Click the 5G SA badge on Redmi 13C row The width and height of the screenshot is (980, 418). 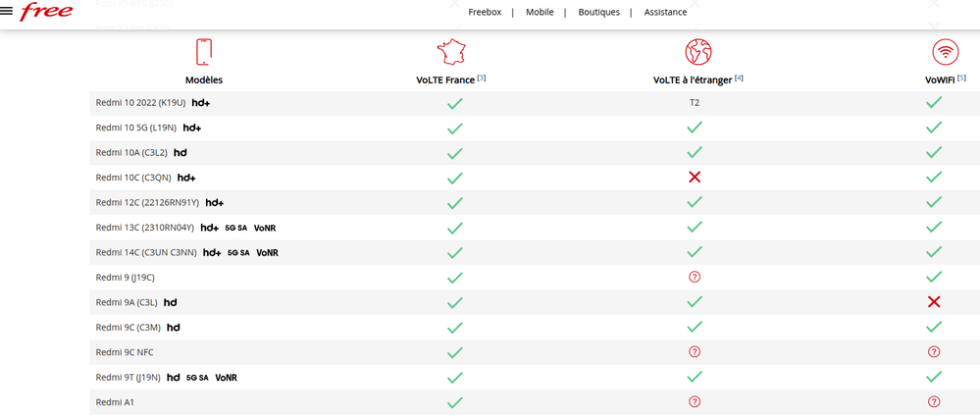236,228
